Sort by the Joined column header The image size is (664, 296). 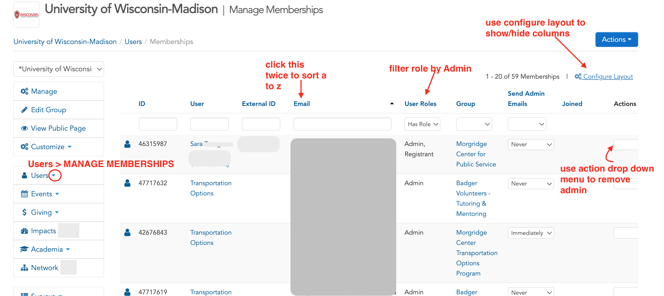click(572, 104)
